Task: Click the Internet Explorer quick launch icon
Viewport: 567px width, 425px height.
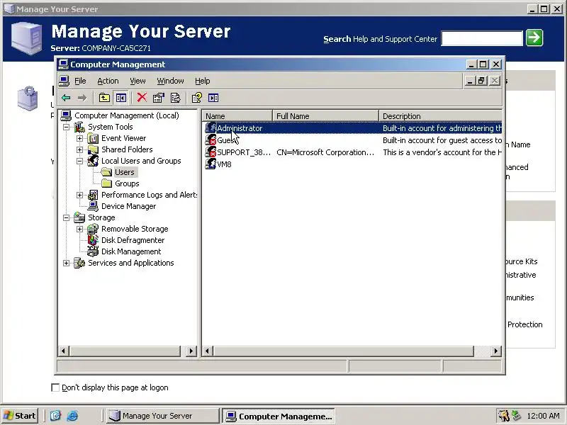Action: (x=72, y=416)
